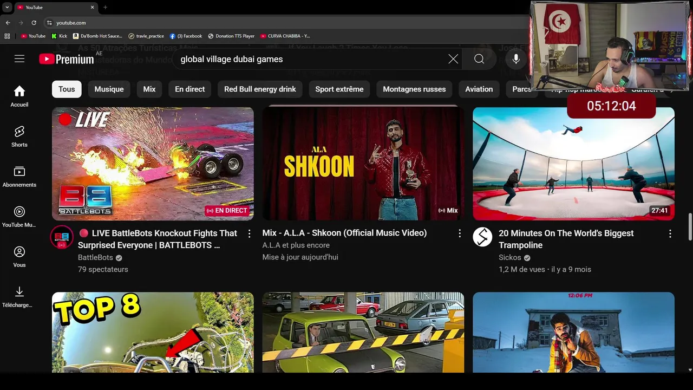Open Abonnements in sidebar
Image resolution: width=693 pixels, height=390 pixels.
19,177
